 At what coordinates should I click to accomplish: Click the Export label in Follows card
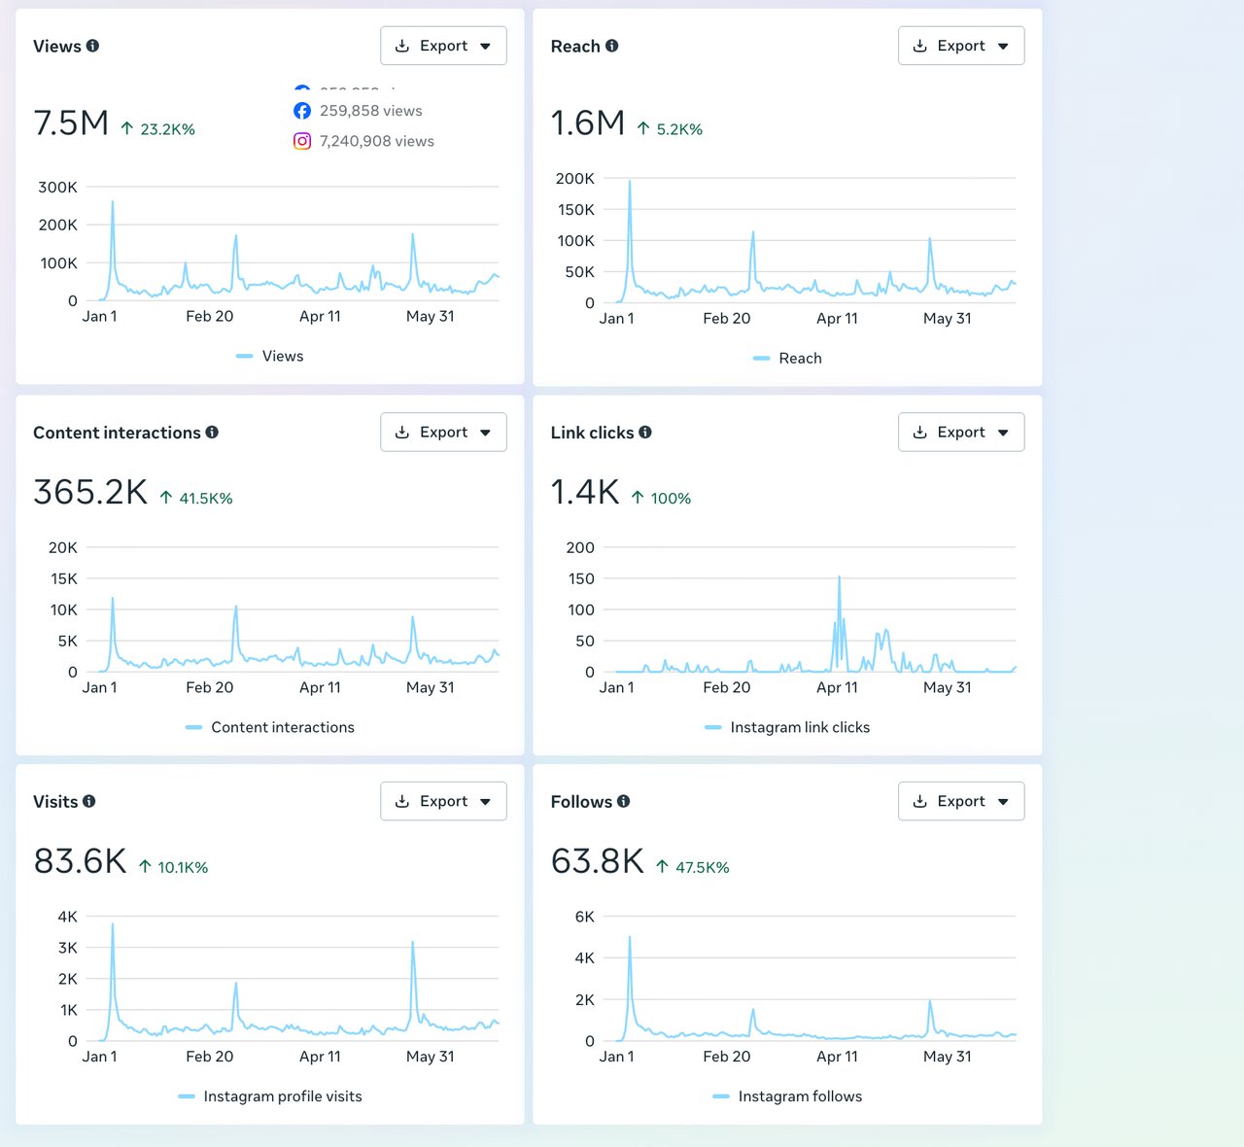961,802
